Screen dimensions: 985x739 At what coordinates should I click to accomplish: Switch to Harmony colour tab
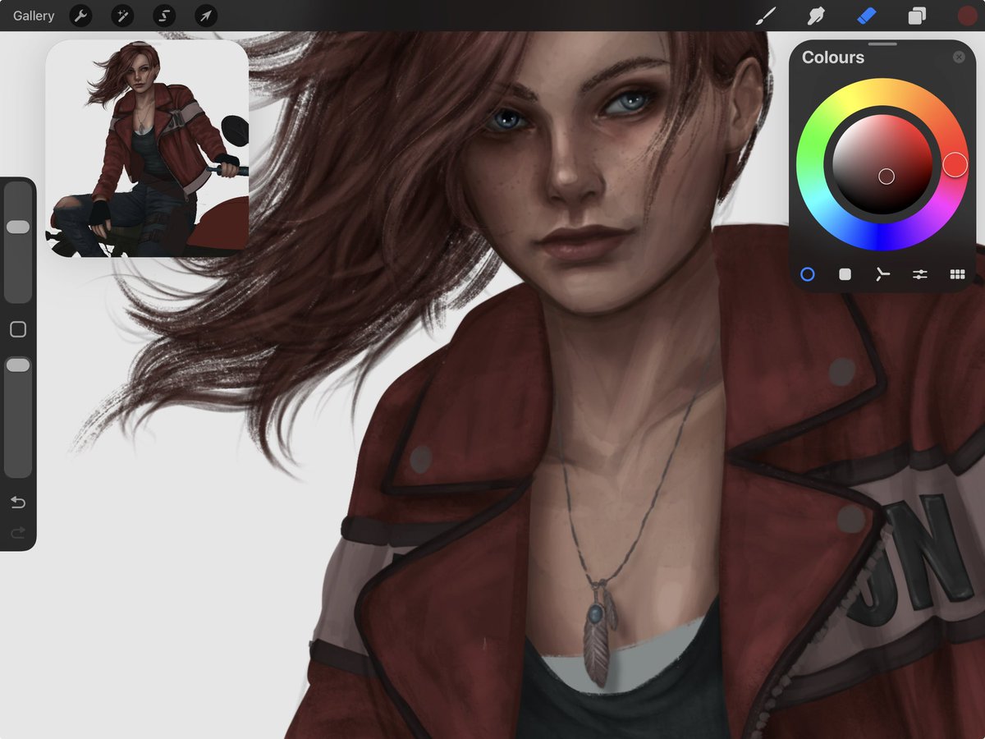click(x=882, y=274)
